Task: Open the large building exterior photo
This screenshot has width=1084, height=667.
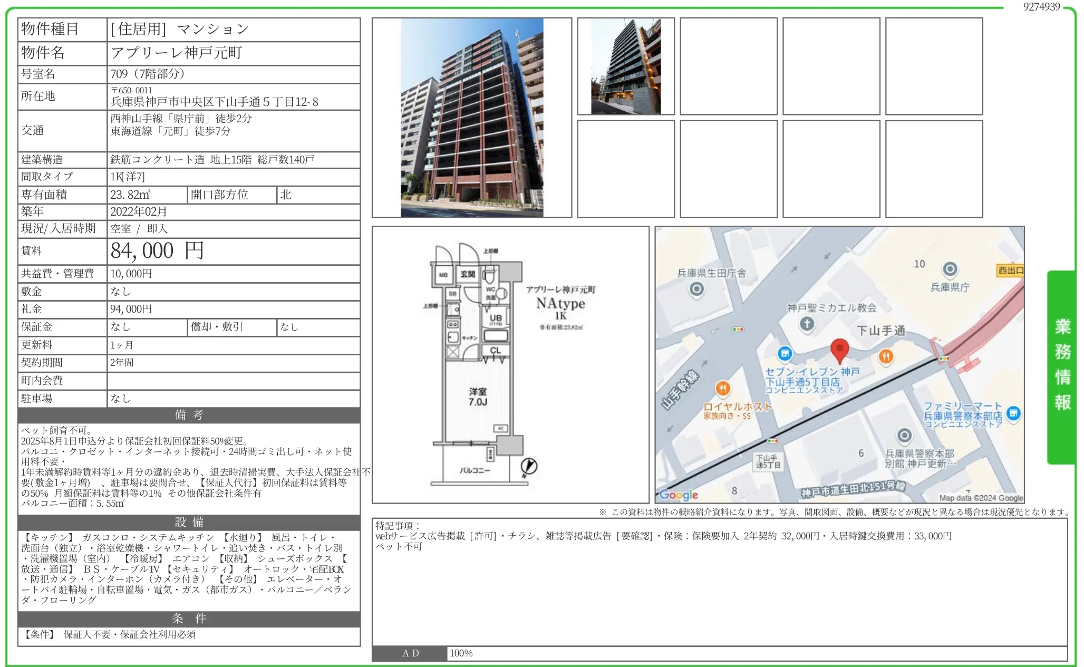Action: click(x=472, y=118)
